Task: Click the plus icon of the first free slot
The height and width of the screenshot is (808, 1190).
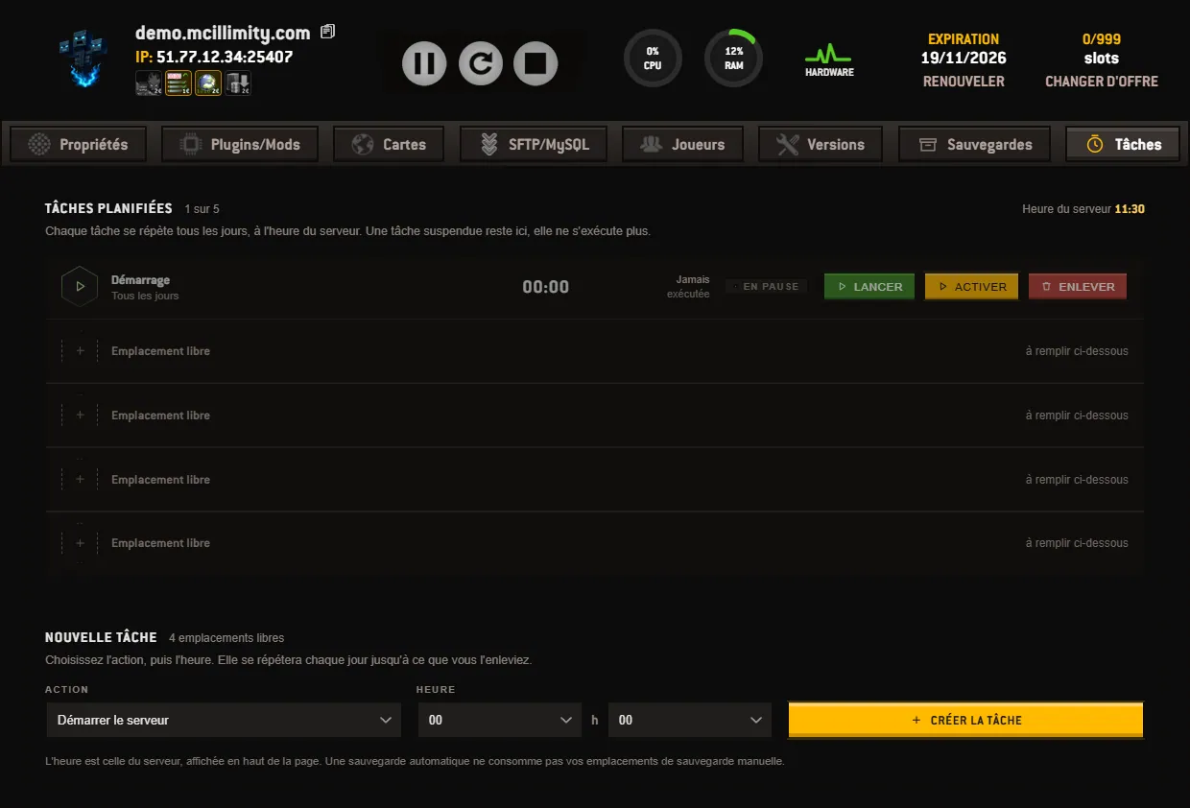Action: click(80, 351)
